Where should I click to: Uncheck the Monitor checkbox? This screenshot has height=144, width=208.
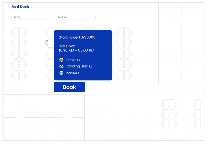point(80,73)
